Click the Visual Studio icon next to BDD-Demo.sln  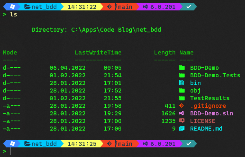pos(182,113)
